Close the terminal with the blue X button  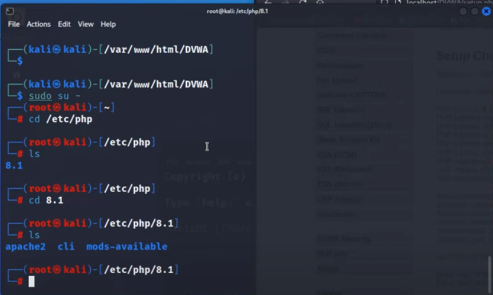click(x=486, y=11)
